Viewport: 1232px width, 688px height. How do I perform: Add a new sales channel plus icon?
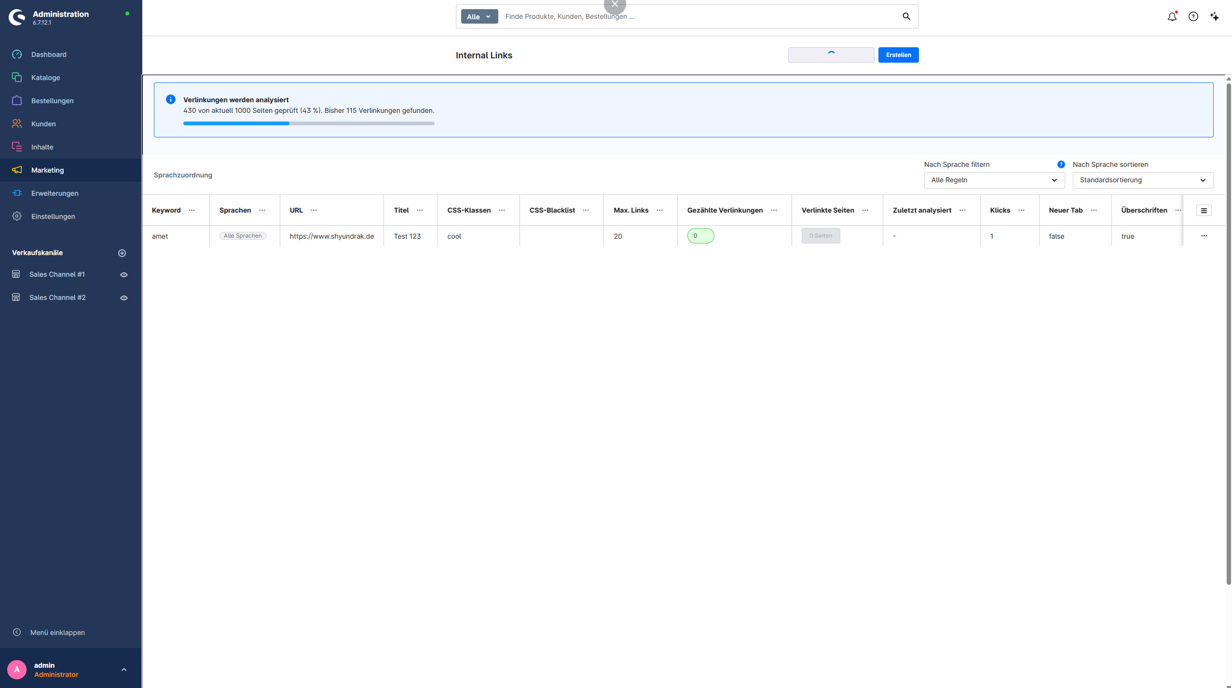pos(122,253)
